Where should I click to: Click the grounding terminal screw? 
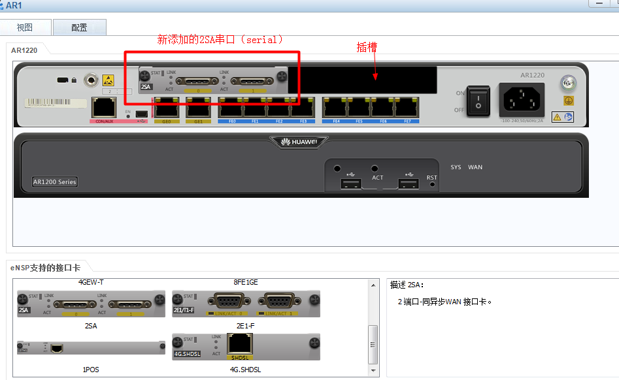point(568,83)
